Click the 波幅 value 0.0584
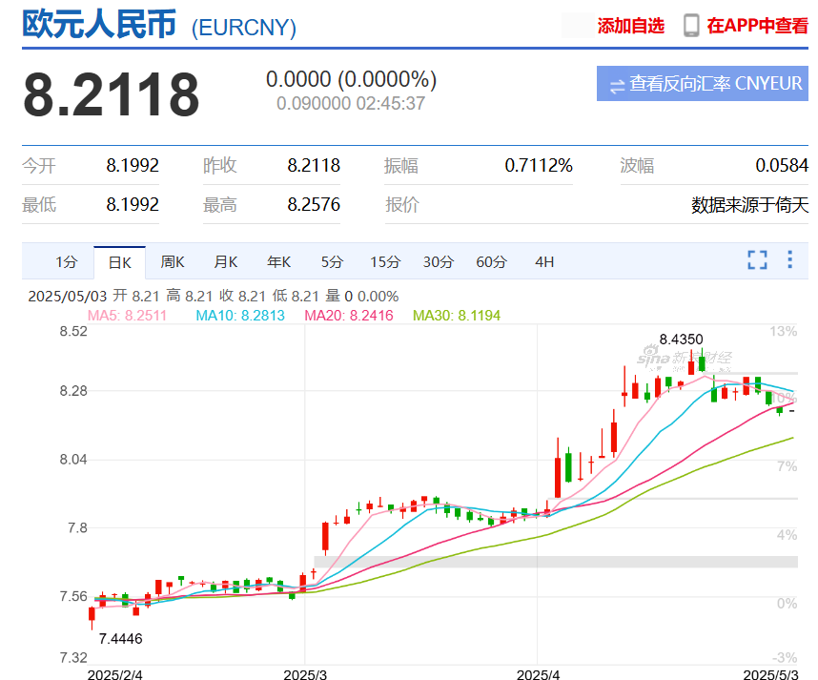Image resolution: width=818 pixels, height=680 pixels. [x=782, y=165]
